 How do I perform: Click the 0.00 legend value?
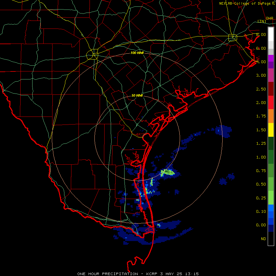point(261,225)
